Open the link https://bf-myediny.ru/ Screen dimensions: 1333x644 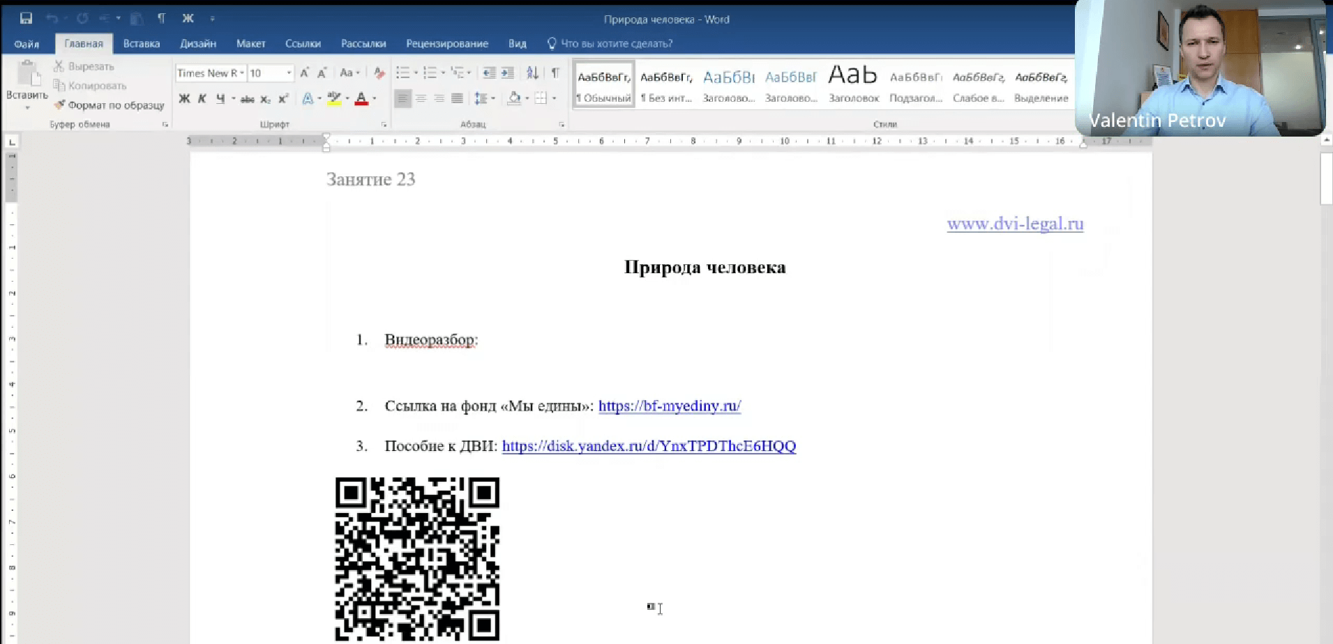669,406
